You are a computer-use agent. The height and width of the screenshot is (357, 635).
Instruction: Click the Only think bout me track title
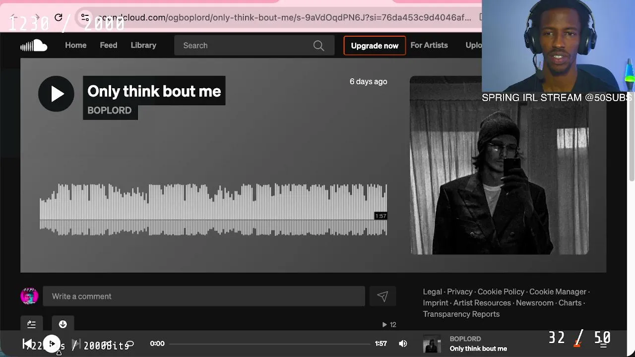click(154, 91)
